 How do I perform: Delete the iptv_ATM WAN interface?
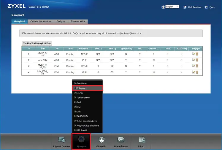[x=197, y=60]
